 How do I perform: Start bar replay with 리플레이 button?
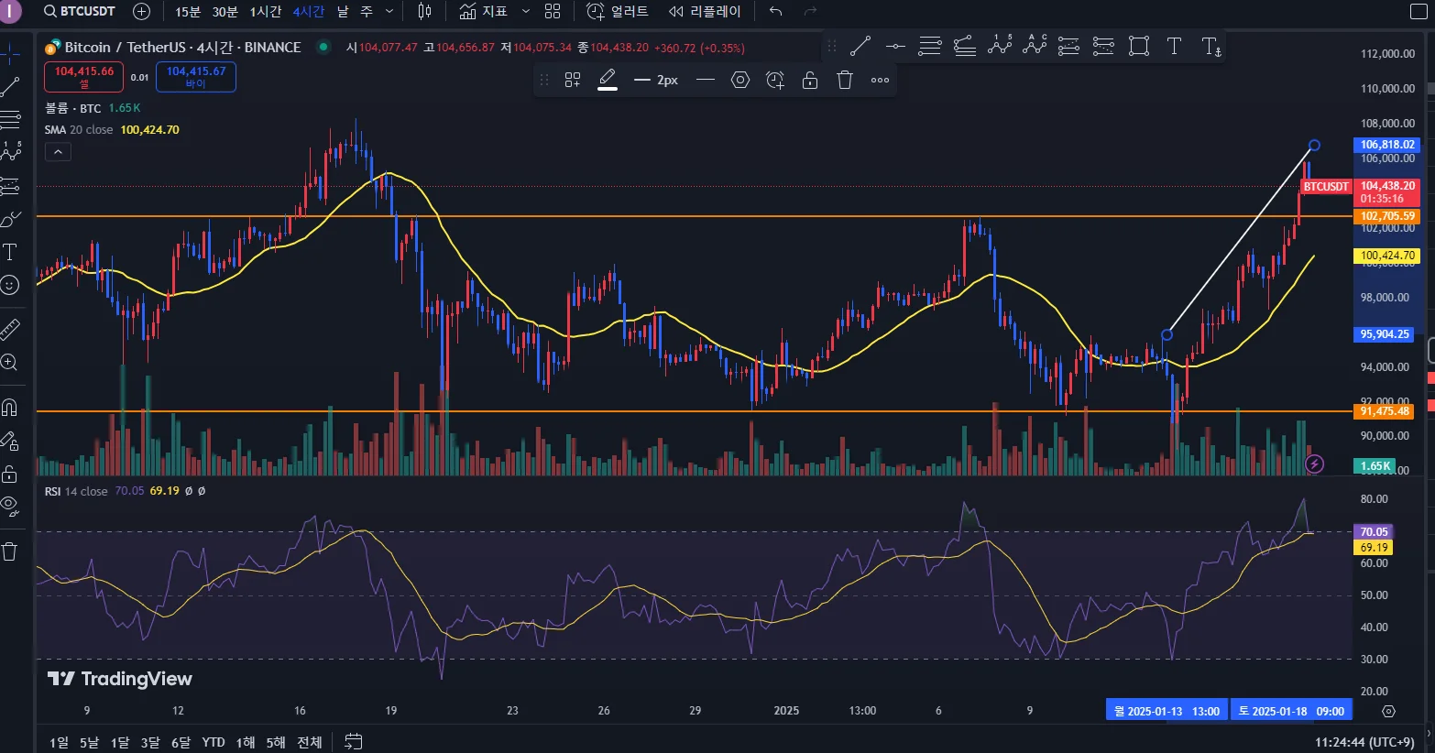(705, 11)
